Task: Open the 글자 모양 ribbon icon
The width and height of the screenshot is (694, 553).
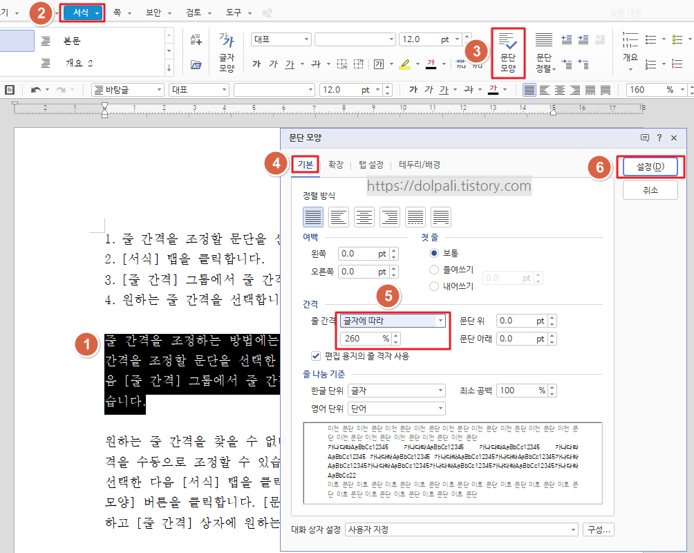Action: point(227,53)
